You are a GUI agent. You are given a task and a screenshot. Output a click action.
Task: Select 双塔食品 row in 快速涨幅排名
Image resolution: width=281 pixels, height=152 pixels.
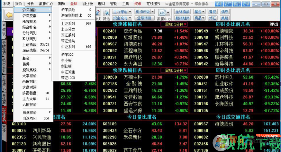click(x=143, y=31)
